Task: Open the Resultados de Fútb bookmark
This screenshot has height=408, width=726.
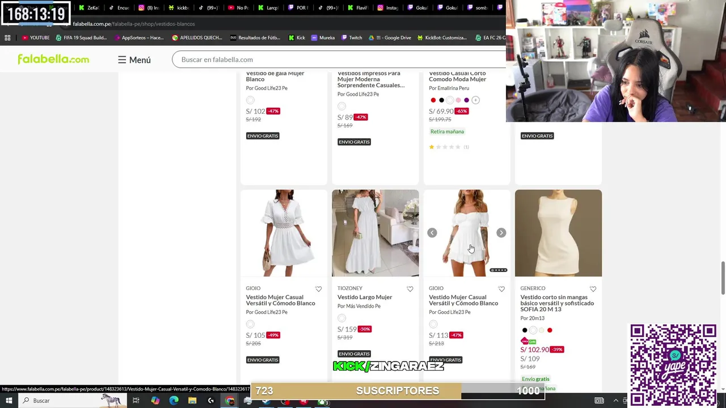Action: coord(255,38)
